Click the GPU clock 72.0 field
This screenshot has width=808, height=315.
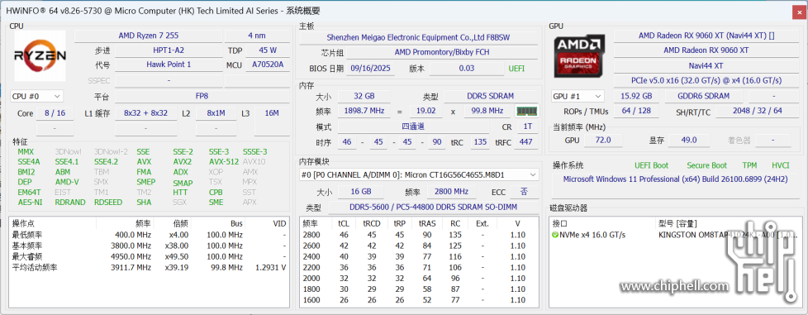[602, 141]
